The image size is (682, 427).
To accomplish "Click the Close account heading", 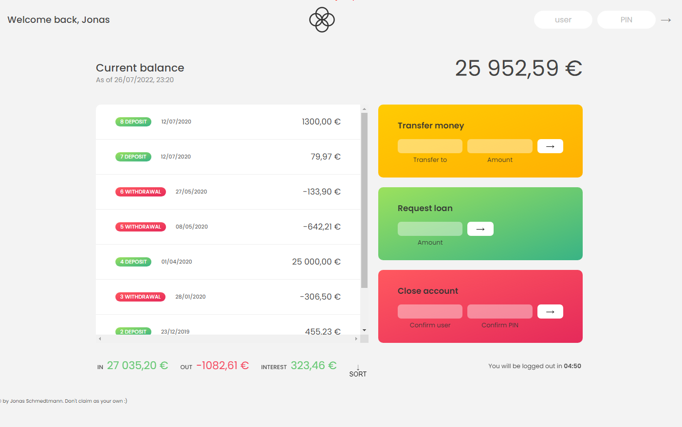I will [428, 291].
